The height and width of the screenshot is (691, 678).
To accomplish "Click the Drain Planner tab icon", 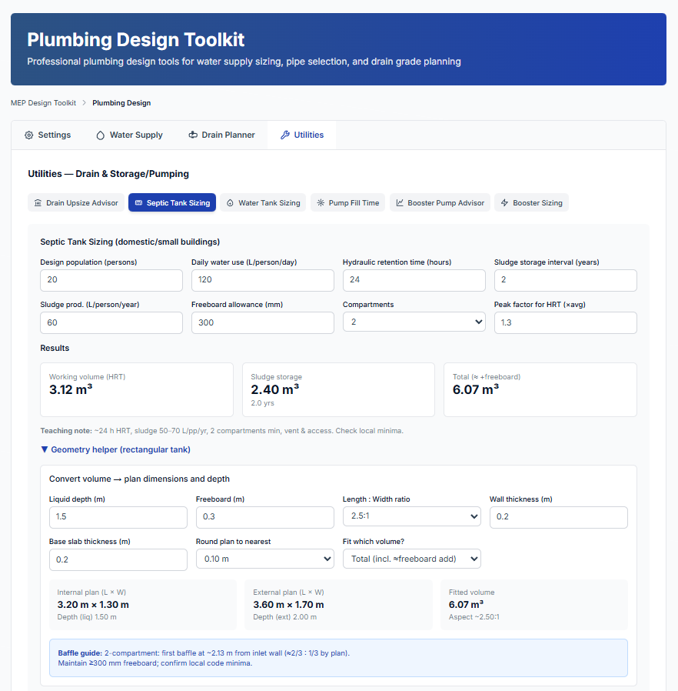I will tap(193, 135).
